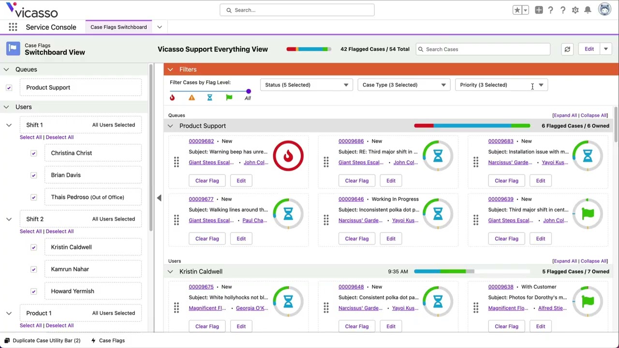The width and height of the screenshot is (619, 348).
Task: Uncheck Kristin Caldwell checkbox
Action: (x=33, y=247)
